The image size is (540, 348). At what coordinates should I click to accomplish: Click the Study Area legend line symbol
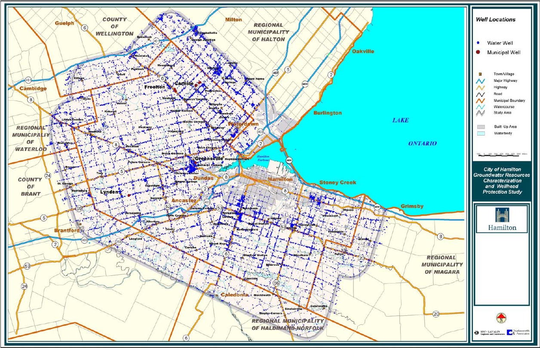pyautogui.click(x=480, y=114)
